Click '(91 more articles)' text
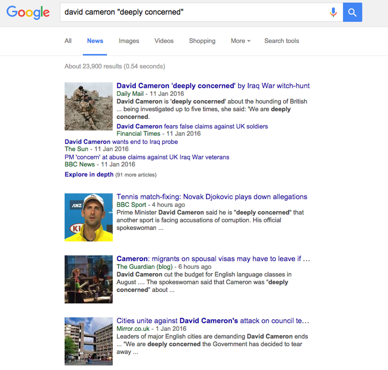Viewport: 388px width, 370px height. point(136,175)
